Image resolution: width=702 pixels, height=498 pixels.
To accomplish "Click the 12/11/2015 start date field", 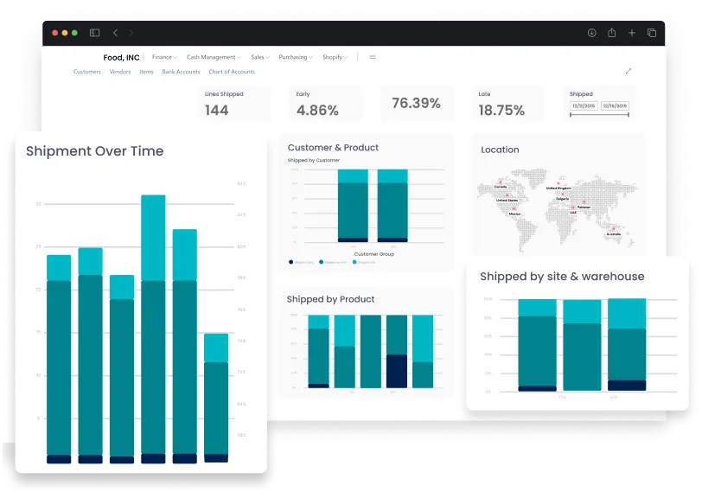I will [x=584, y=105].
